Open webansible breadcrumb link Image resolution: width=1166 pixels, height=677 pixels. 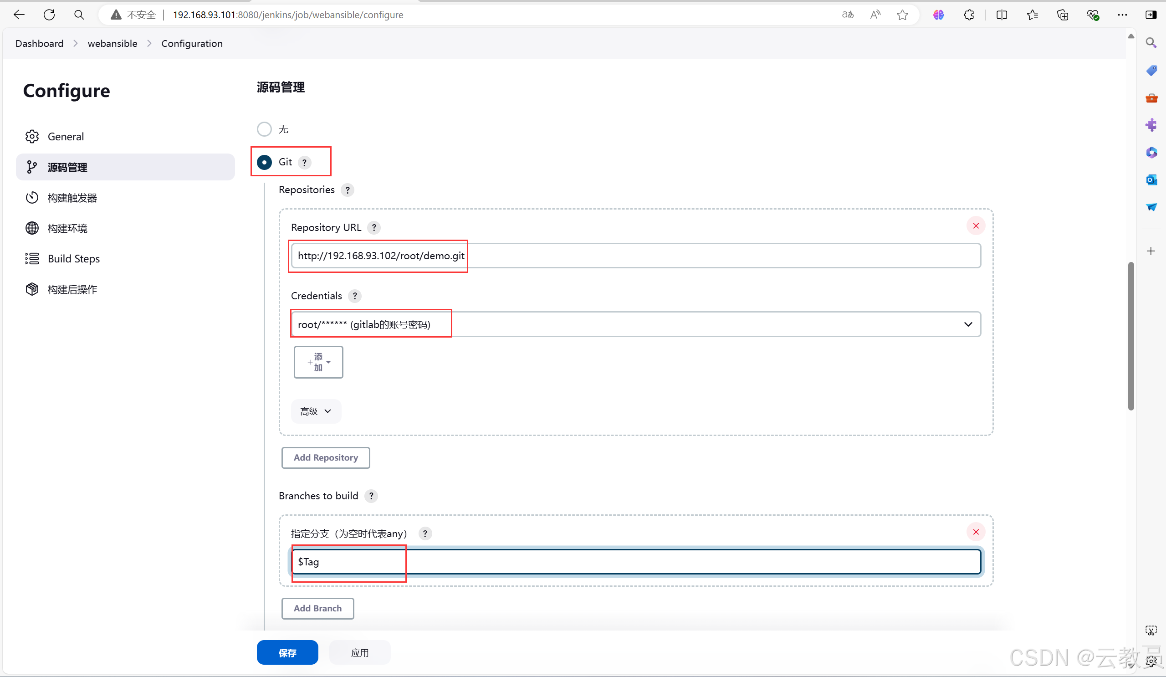tap(113, 43)
